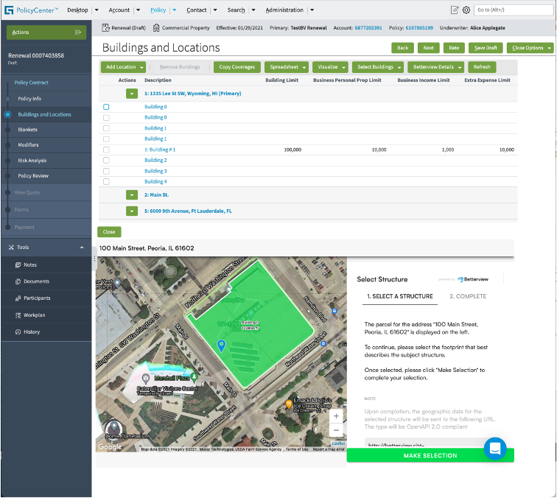Click the Betterview logo

click(473, 279)
